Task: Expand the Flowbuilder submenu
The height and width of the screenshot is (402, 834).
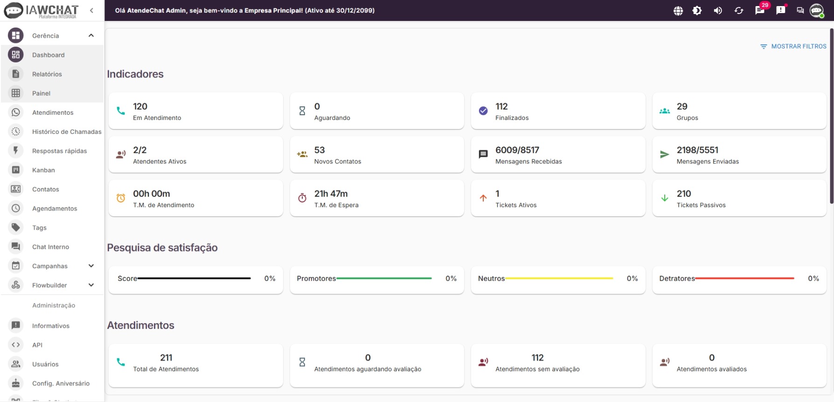Action: (x=91, y=285)
